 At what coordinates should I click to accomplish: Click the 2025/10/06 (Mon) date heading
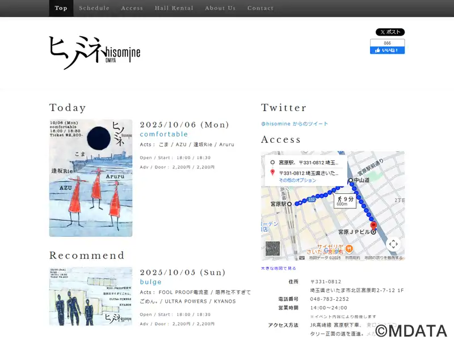click(184, 125)
